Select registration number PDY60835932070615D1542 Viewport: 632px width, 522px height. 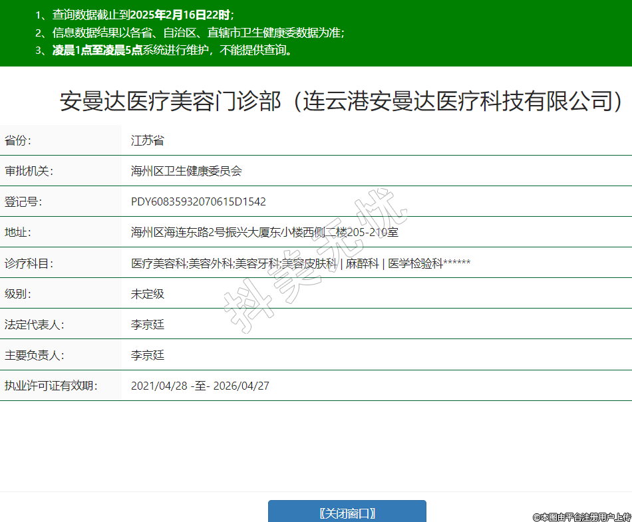pyautogui.click(x=198, y=201)
